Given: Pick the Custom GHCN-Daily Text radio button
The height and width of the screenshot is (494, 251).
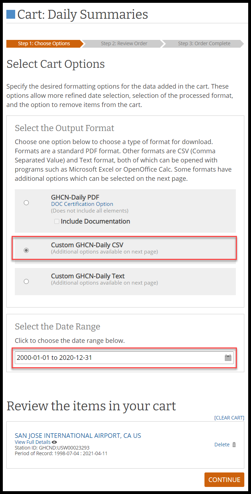Looking at the screenshot, I should [x=26, y=281].
